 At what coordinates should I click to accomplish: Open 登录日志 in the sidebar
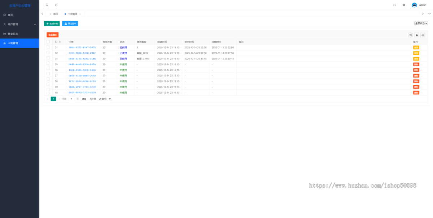pyautogui.click(x=19, y=34)
